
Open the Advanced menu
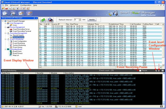tap(14, 5)
